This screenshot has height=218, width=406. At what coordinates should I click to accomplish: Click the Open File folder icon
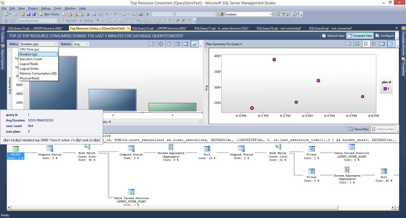[x=23, y=14]
